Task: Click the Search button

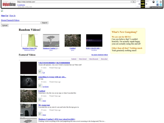Action: pos(45,23)
